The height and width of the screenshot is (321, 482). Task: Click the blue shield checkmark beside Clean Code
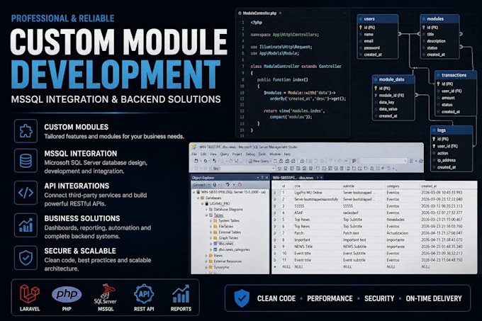(242, 298)
